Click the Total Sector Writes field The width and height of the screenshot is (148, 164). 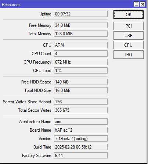click(81, 110)
